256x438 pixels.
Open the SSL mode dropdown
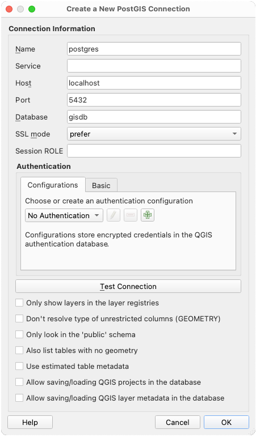click(154, 134)
